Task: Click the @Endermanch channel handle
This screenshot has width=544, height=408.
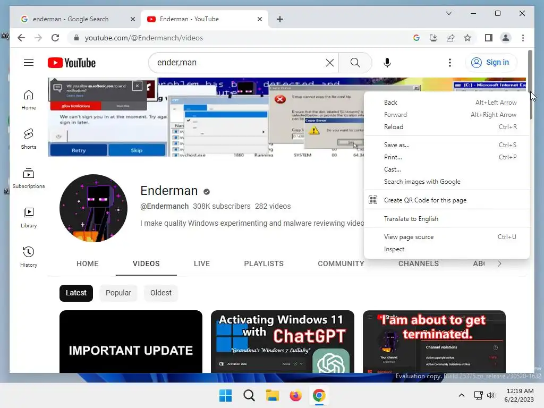Action: [165, 206]
